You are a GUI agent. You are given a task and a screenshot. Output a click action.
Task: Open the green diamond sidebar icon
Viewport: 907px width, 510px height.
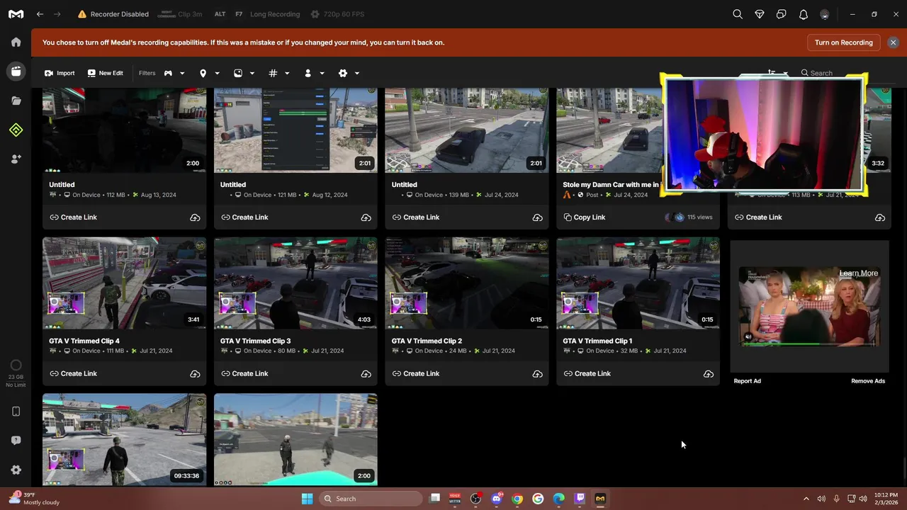pos(16,130)
